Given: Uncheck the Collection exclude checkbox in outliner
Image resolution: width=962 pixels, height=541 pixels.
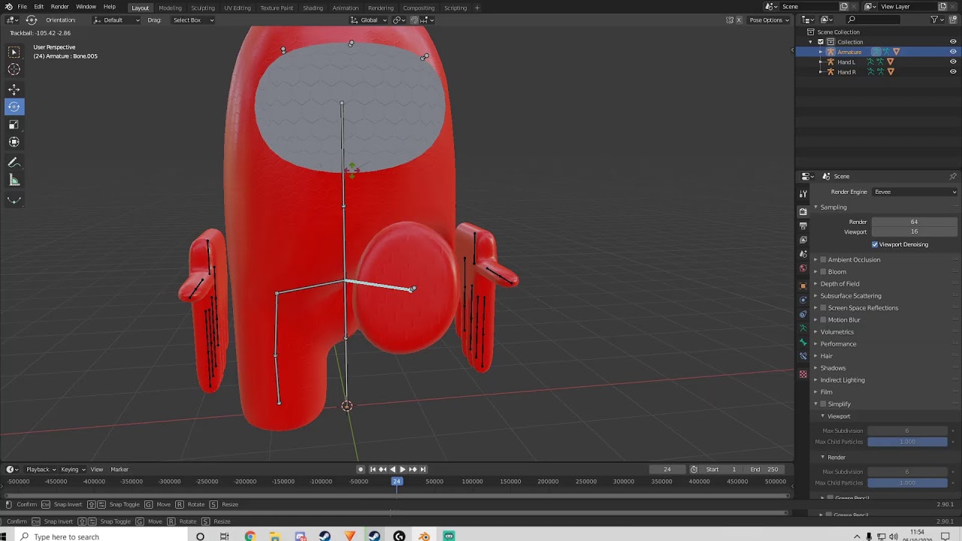Looking at the screenshot, I should pos(821,42).
